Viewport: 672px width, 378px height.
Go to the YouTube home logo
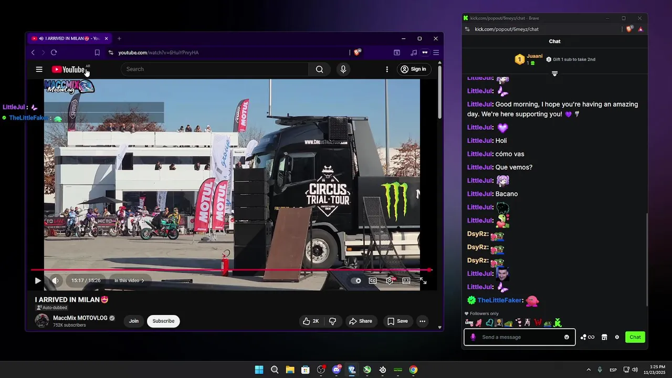tap(69, 69)
